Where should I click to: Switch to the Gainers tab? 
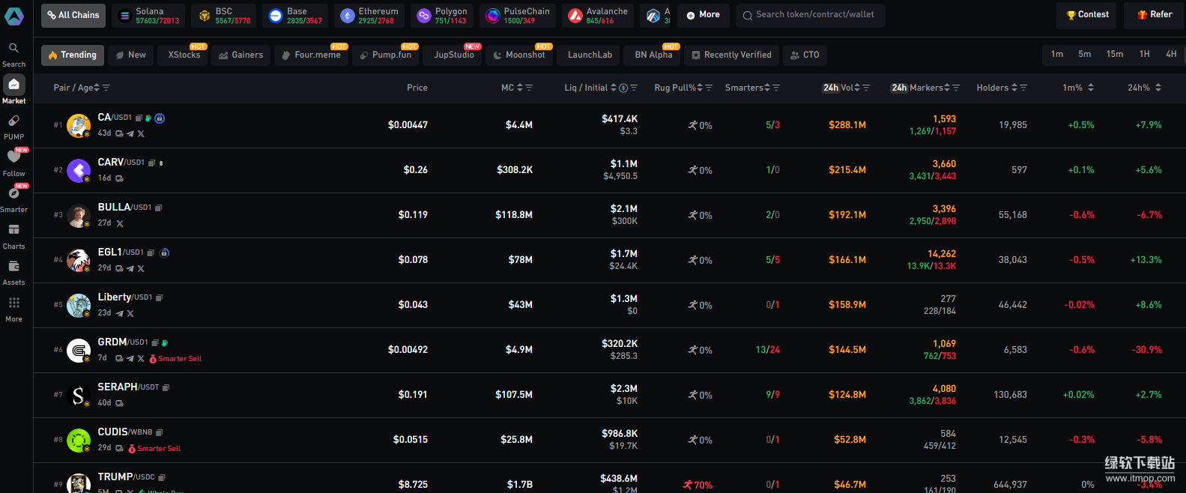pyautogui.click(x=240, y=55)
